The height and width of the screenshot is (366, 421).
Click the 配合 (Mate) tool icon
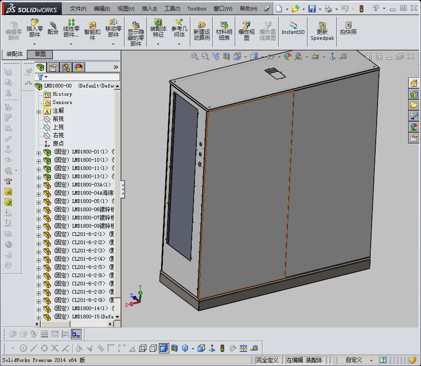[x=53, y=28]
